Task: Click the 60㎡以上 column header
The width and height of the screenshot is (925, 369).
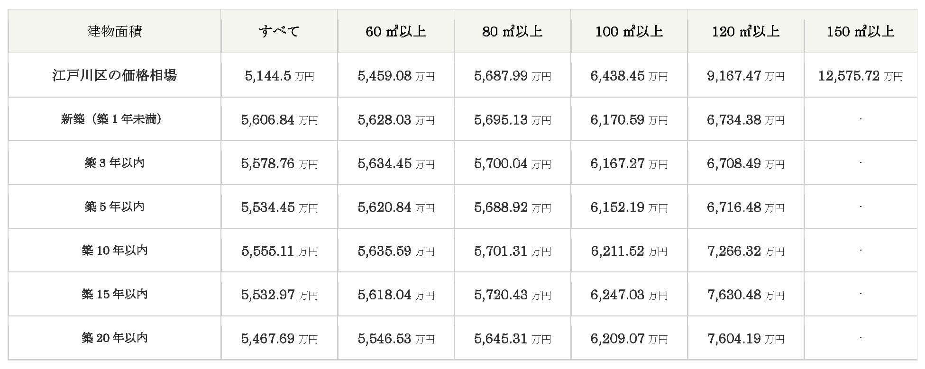Action: [x=396, y=32]
